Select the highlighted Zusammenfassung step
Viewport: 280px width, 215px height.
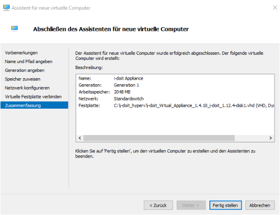23,105
